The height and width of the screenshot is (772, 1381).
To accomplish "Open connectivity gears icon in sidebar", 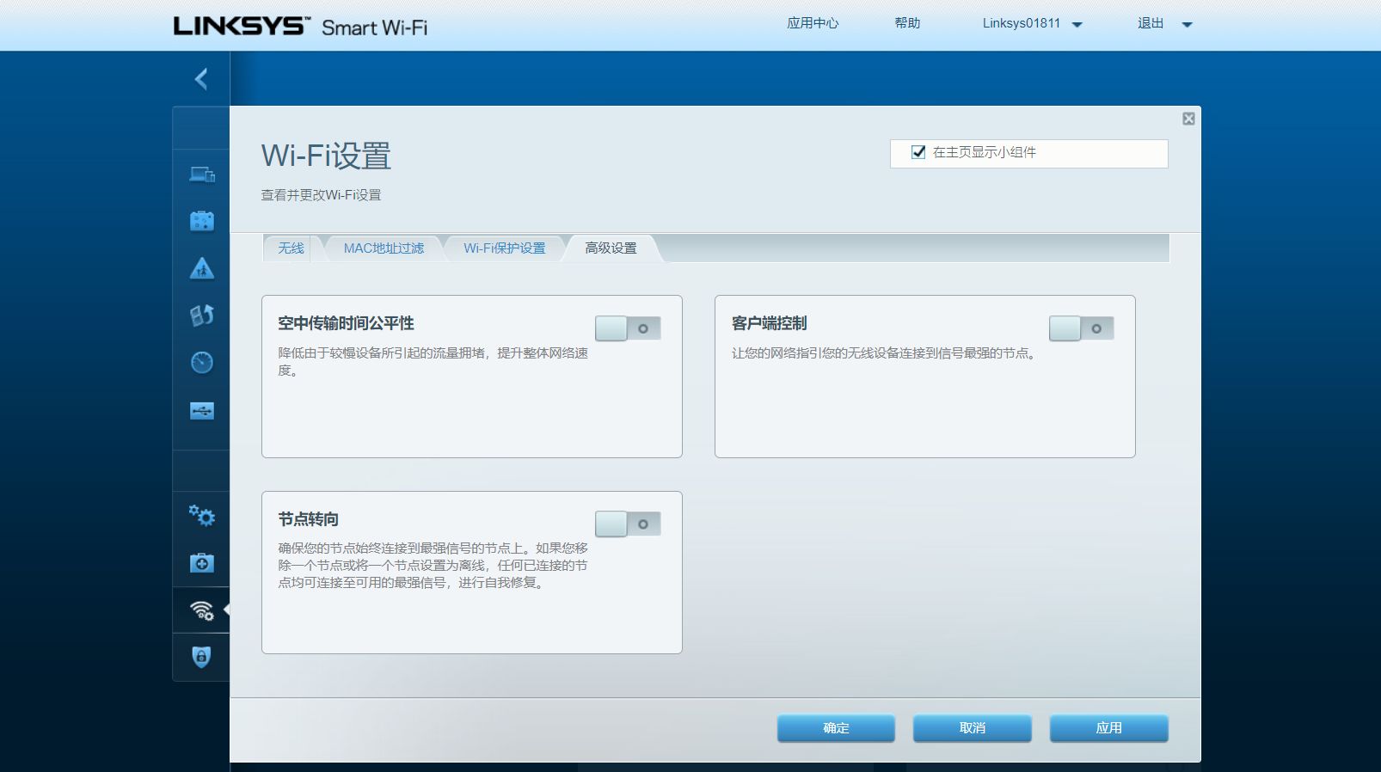I will pyautogui.click(x=201, y=516).
